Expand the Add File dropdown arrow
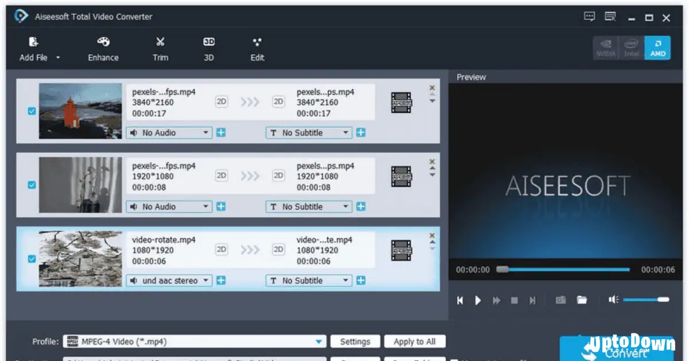Viewport: 689px width, 361px height. click(58, 57)
